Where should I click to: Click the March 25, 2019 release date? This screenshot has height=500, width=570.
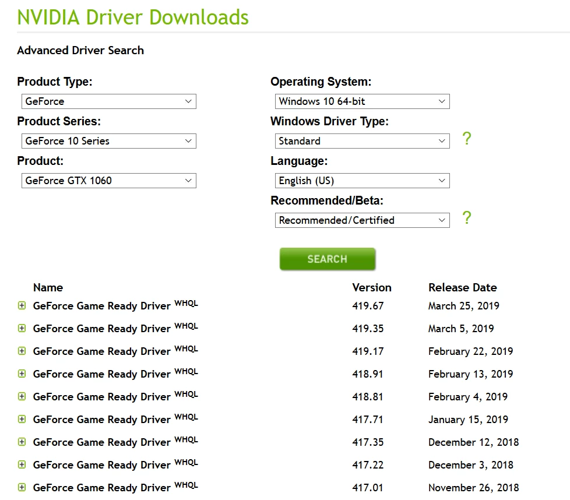point(464,306)
